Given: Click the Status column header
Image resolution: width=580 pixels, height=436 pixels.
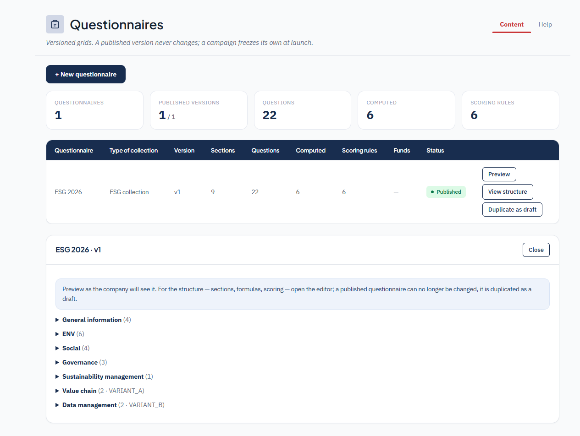Looking at the screenshot, I should click(435, 150).
